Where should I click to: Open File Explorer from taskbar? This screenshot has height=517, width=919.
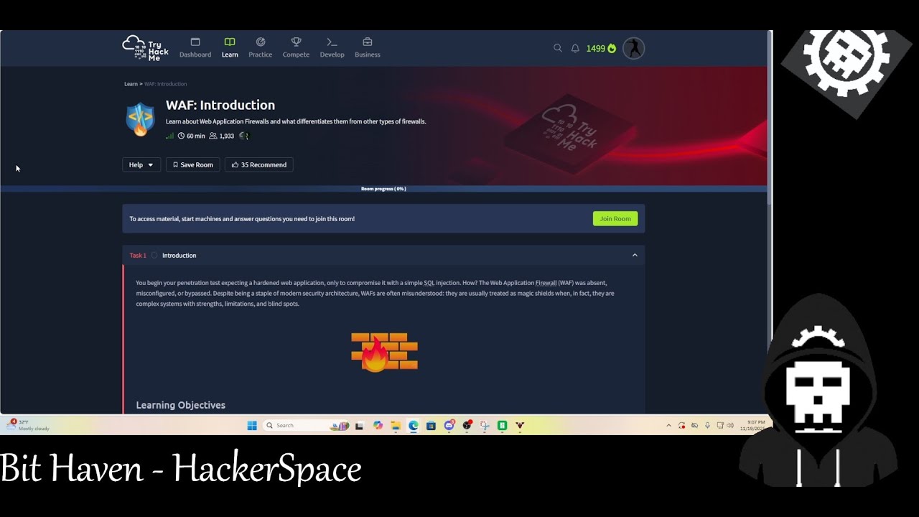(396, 425)
